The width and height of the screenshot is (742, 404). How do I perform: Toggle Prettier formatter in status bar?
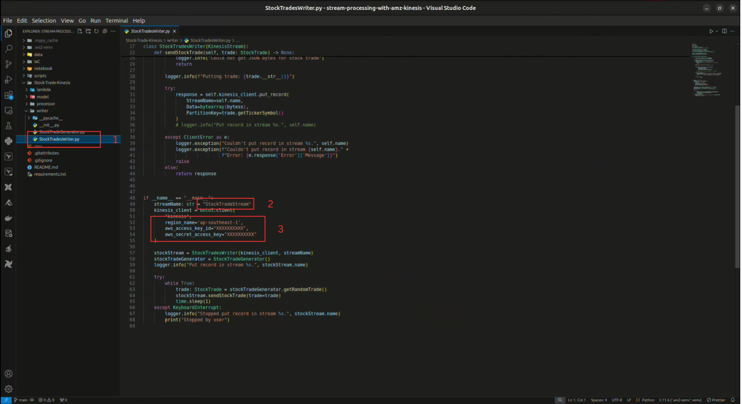point(716,400)
